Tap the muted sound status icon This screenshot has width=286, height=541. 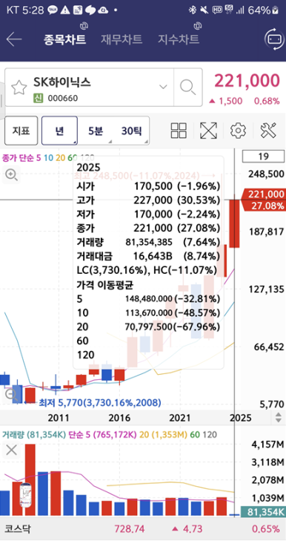coord(204,10)
